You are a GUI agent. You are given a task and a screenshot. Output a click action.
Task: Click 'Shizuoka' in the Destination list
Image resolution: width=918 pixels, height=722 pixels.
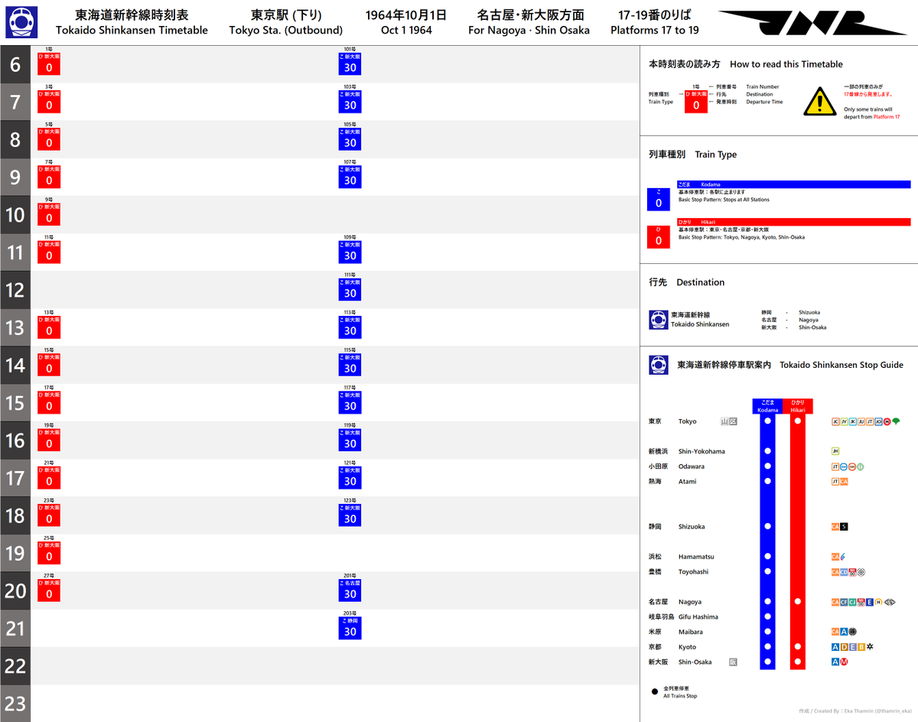[809, 312]
